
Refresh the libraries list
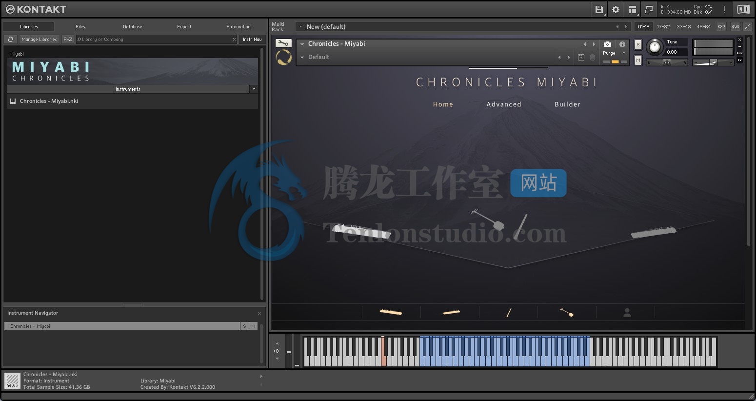click(11, 39)
